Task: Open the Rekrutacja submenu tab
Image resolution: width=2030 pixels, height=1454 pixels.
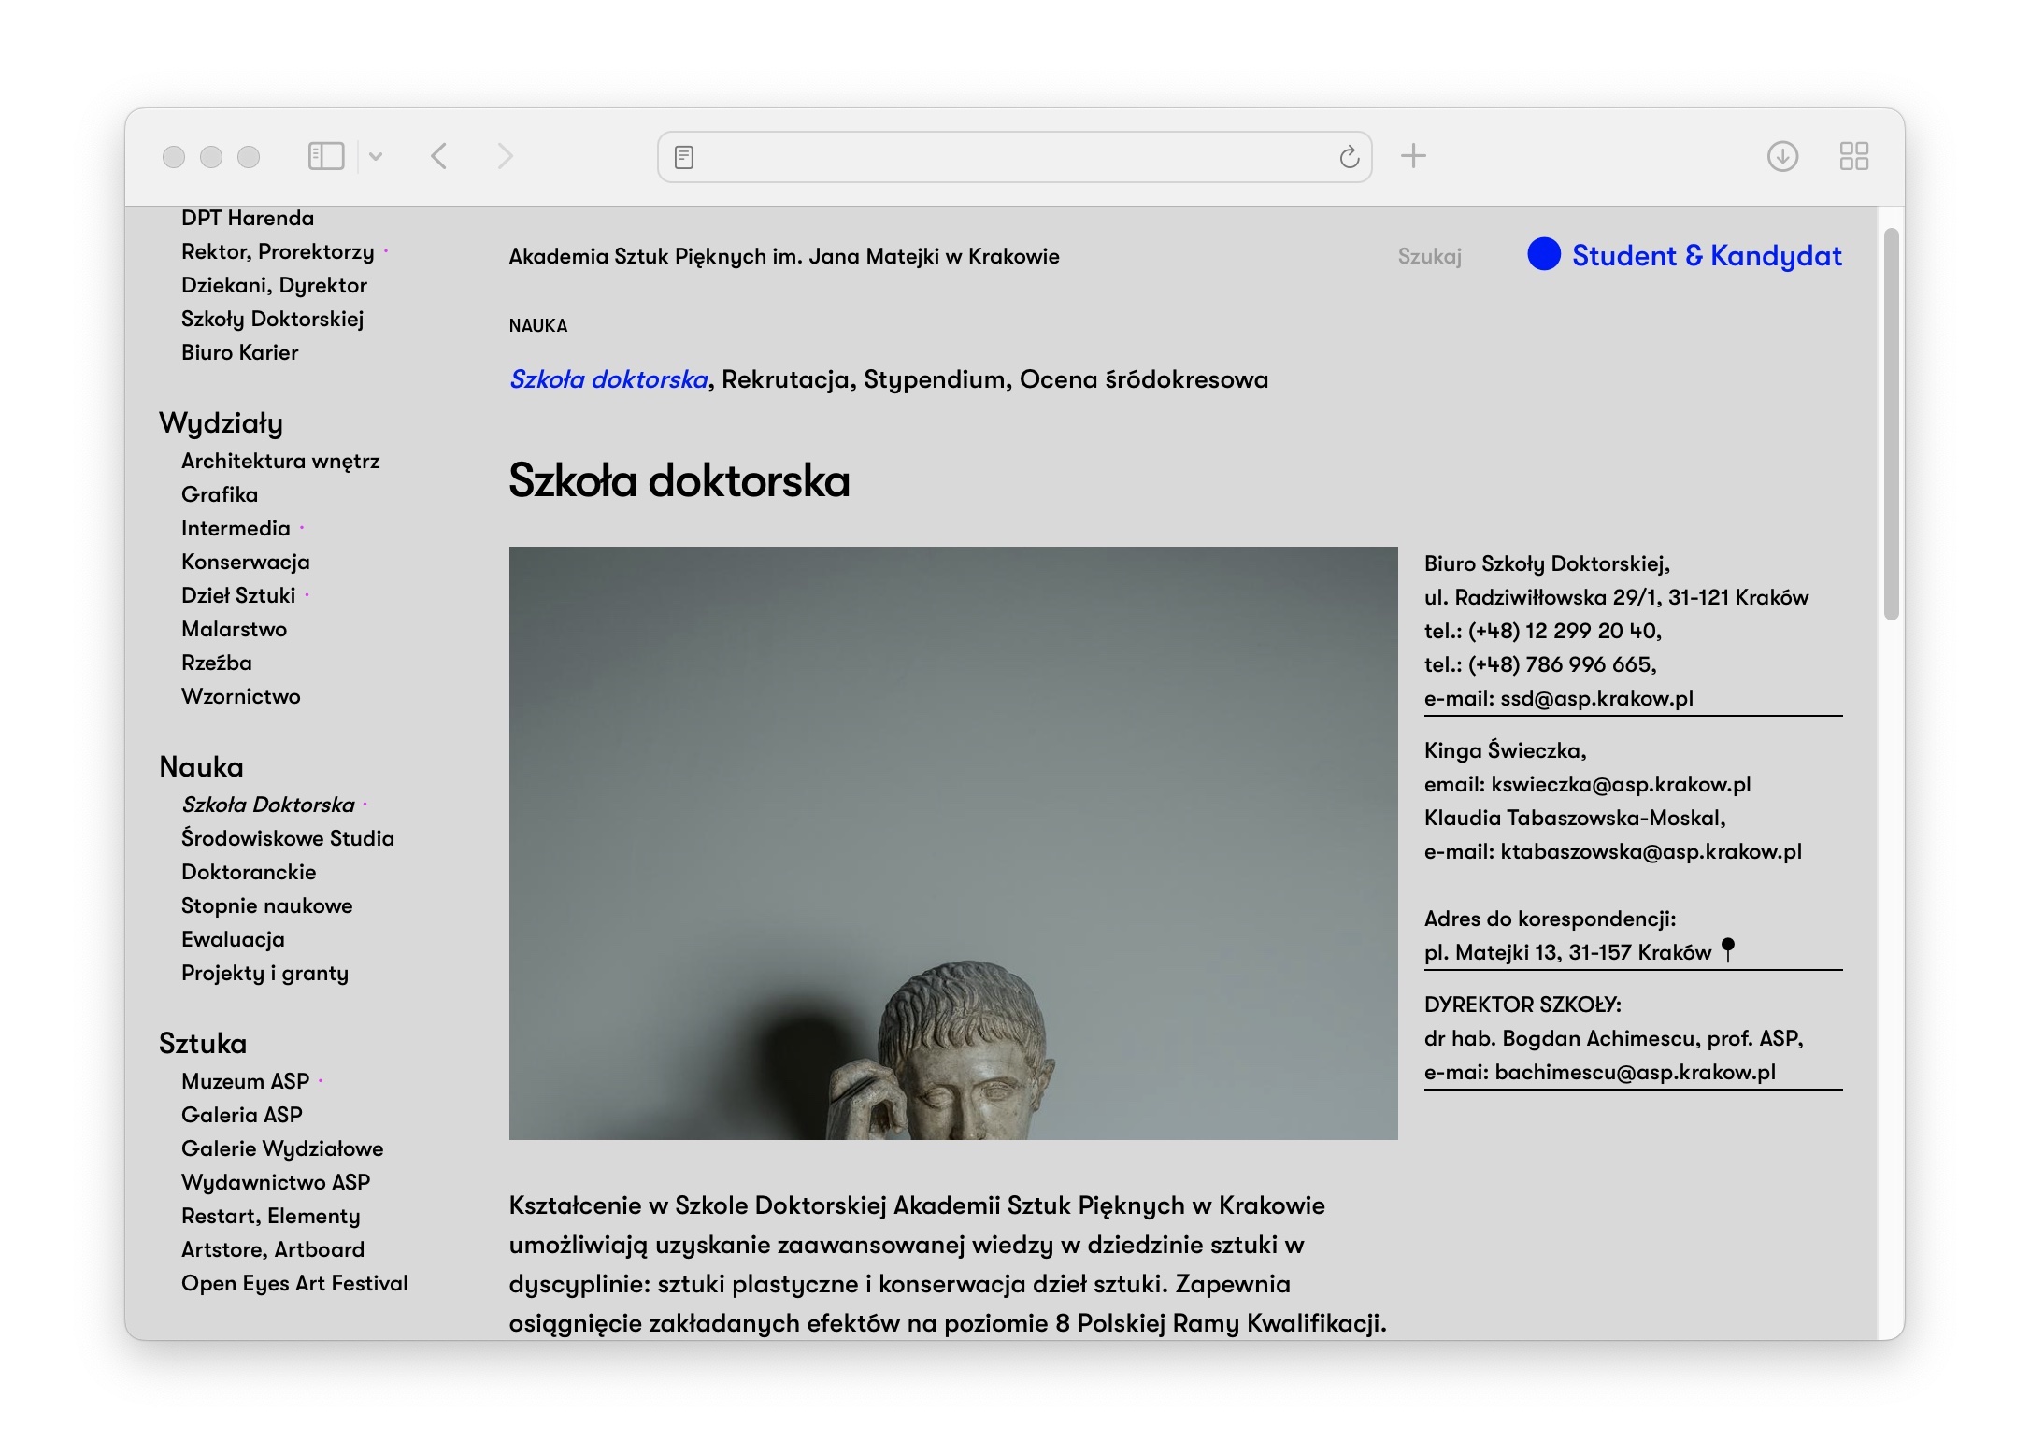Action: (x=785, y=379)
